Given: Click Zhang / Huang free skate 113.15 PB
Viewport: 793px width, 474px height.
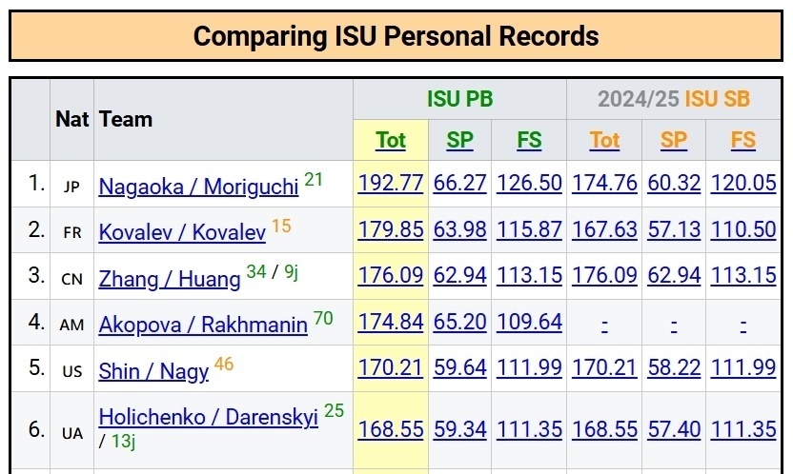Looking at the screenshot, I should coord(529,275).
